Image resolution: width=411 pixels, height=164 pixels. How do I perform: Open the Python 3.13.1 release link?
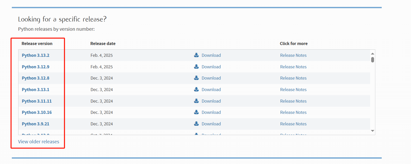point(35,90)
